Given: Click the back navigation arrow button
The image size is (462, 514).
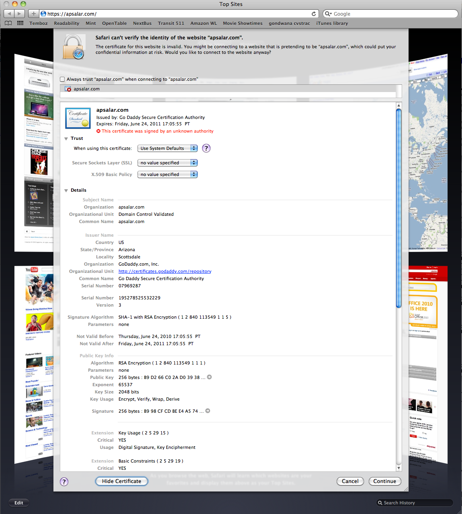Looking at the screenshot, I should (9, 14).
